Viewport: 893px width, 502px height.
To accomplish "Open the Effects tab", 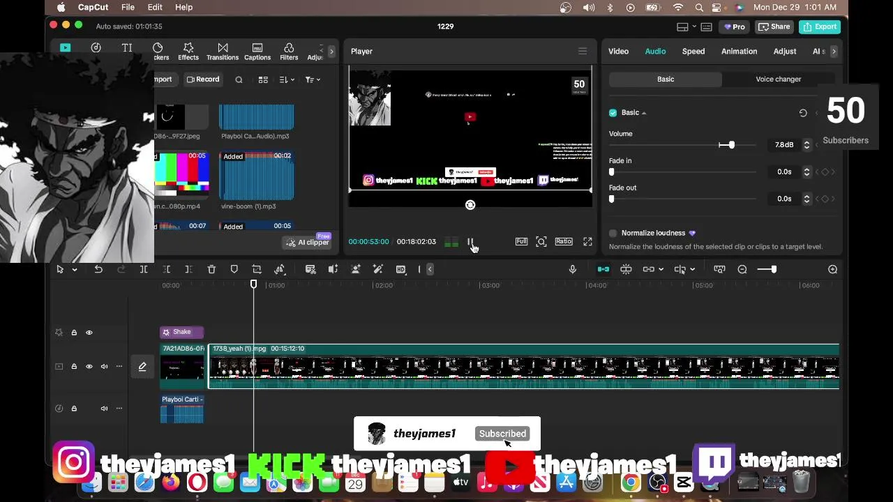I will coord(188,52).
